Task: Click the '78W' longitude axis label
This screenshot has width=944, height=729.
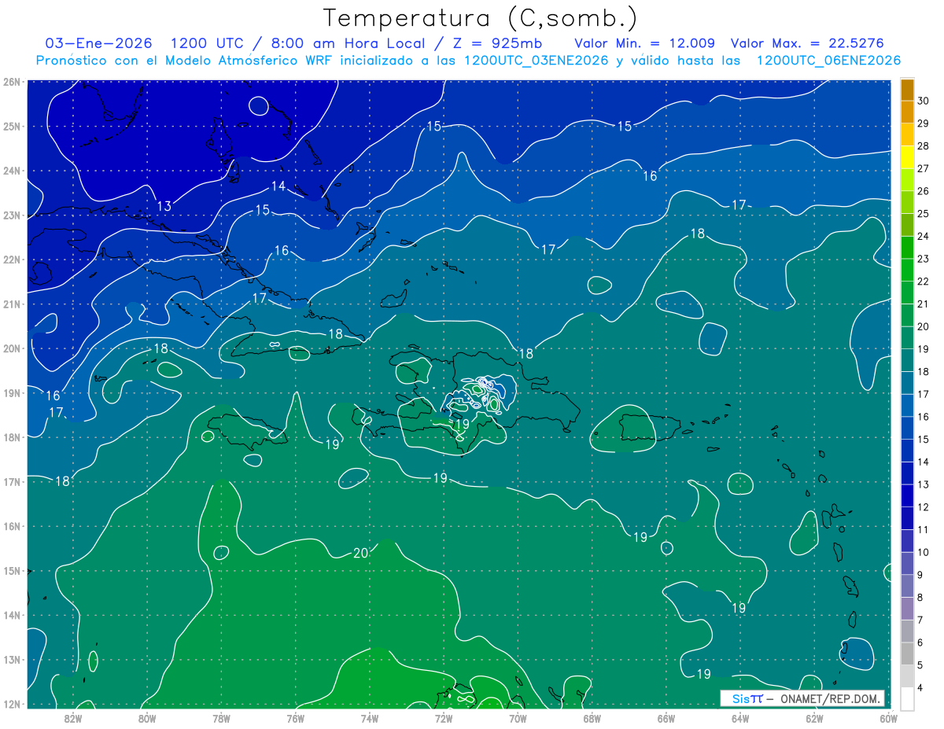Action: click(221, 718)
